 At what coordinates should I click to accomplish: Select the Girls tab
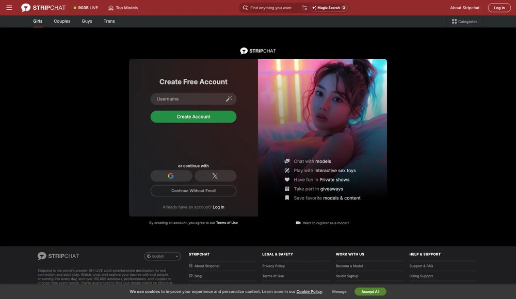click(38, 21)
